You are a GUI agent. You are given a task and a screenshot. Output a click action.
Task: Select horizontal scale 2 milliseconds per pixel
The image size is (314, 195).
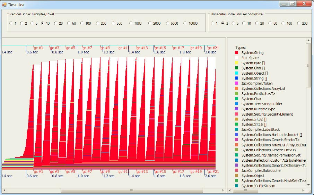click(225, 23)
